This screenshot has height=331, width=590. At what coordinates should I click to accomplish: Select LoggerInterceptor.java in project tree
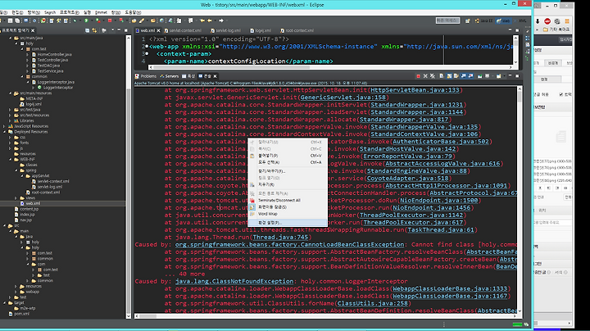56,82
